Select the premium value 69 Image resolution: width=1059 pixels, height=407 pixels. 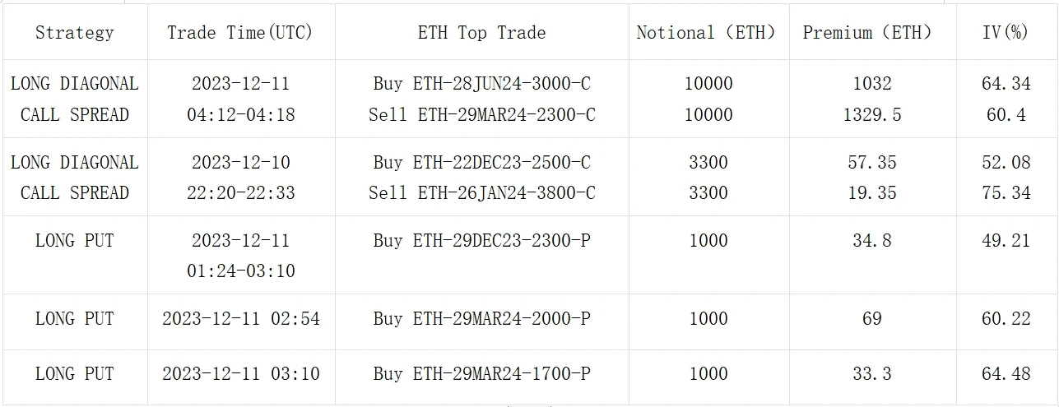[871, 318]
